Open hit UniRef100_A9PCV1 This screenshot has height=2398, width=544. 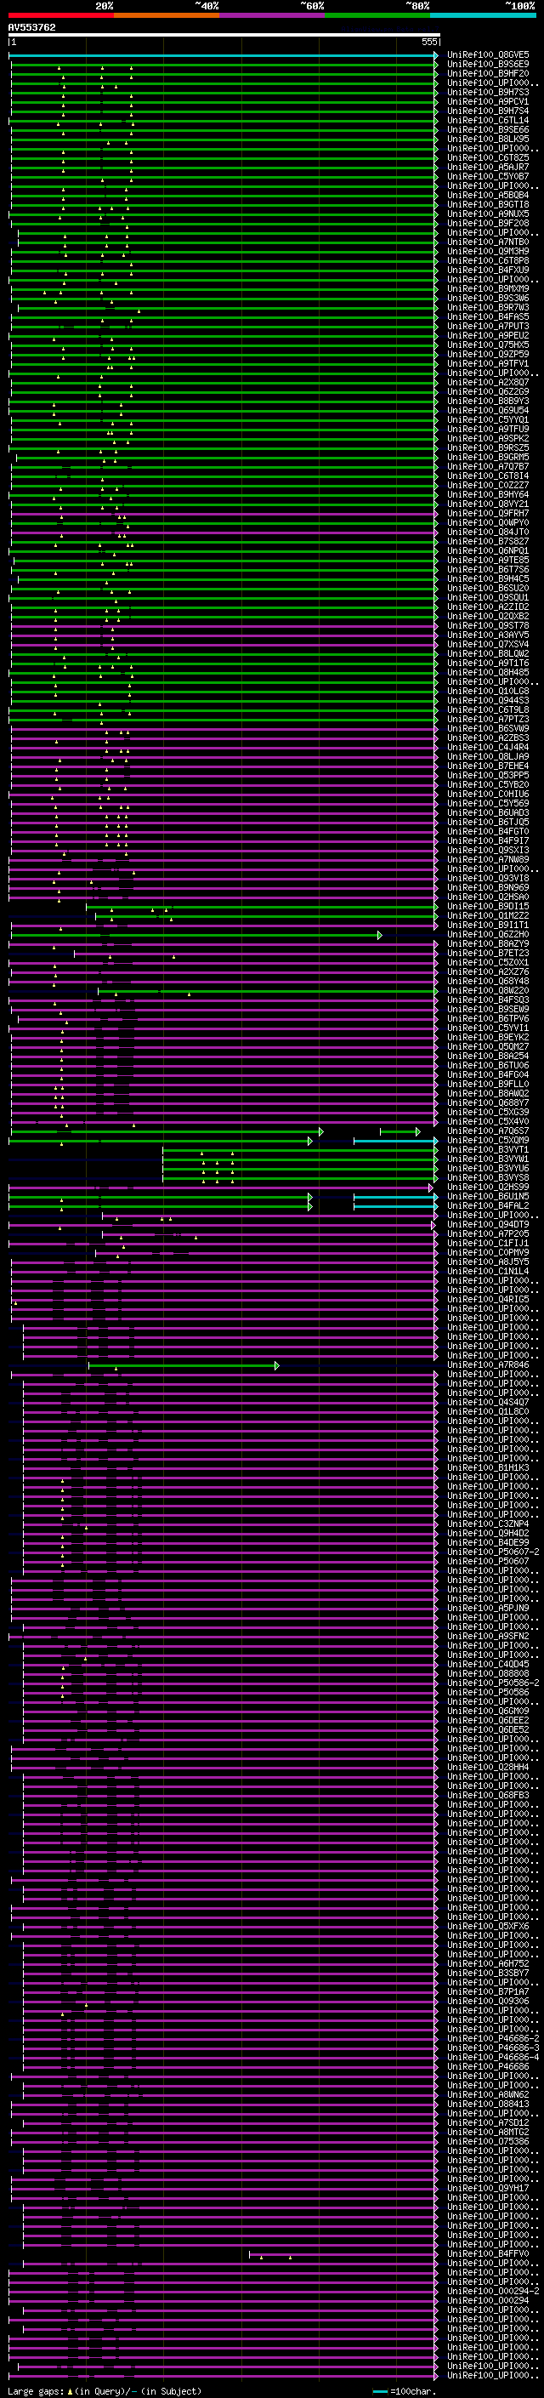click(488, 101)
